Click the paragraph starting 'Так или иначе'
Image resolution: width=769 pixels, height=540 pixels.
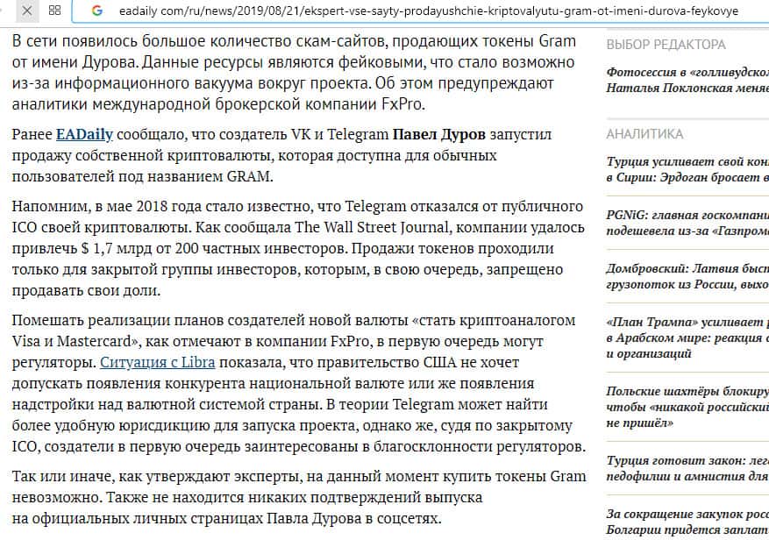pyautogui.click(x=299, y=497)
